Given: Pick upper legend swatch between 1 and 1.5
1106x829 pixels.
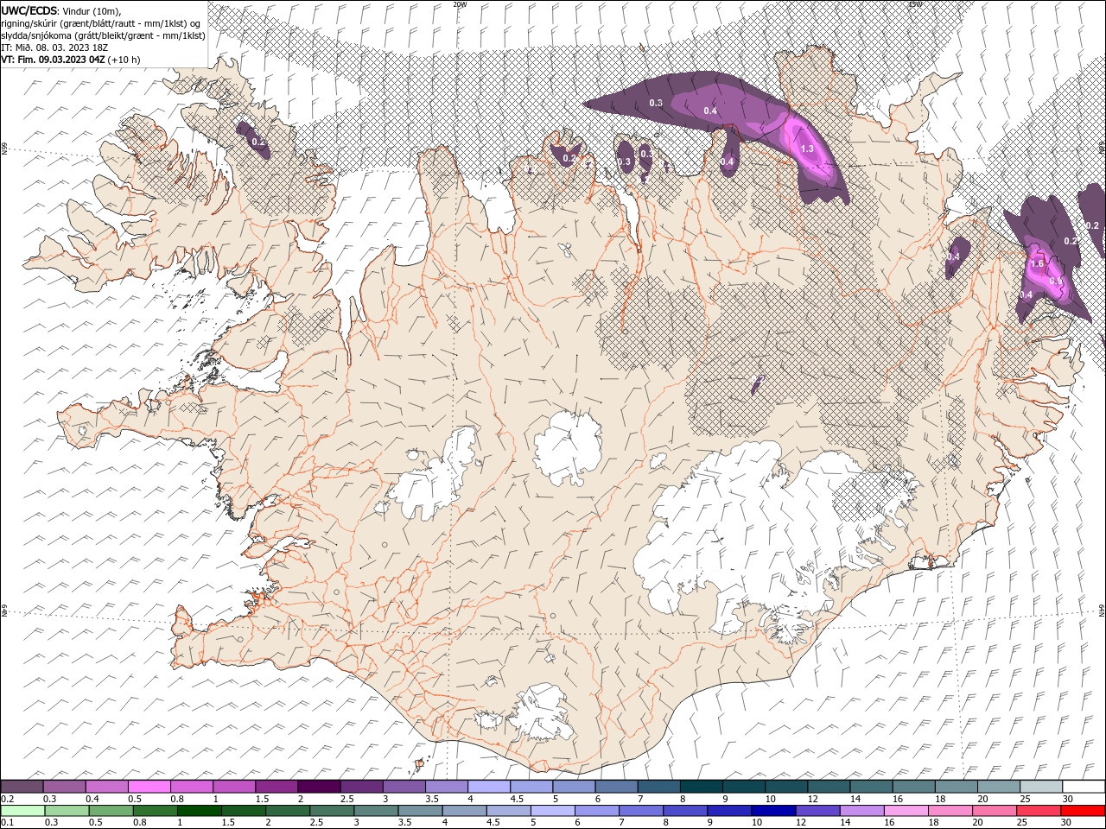Looking at the screenshot, I should coord(233,787).
